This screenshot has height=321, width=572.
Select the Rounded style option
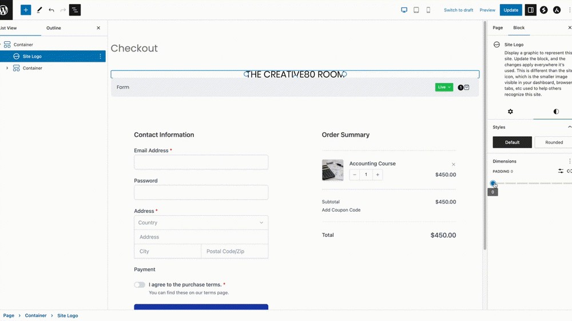(x=553, y=142)
